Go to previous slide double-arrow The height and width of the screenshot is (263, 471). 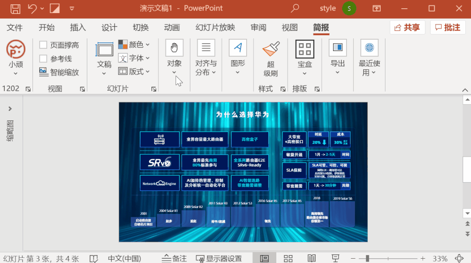tap(467, 224)
